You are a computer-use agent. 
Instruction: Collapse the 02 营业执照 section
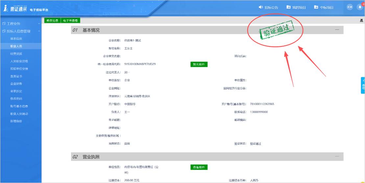point(337,157)
